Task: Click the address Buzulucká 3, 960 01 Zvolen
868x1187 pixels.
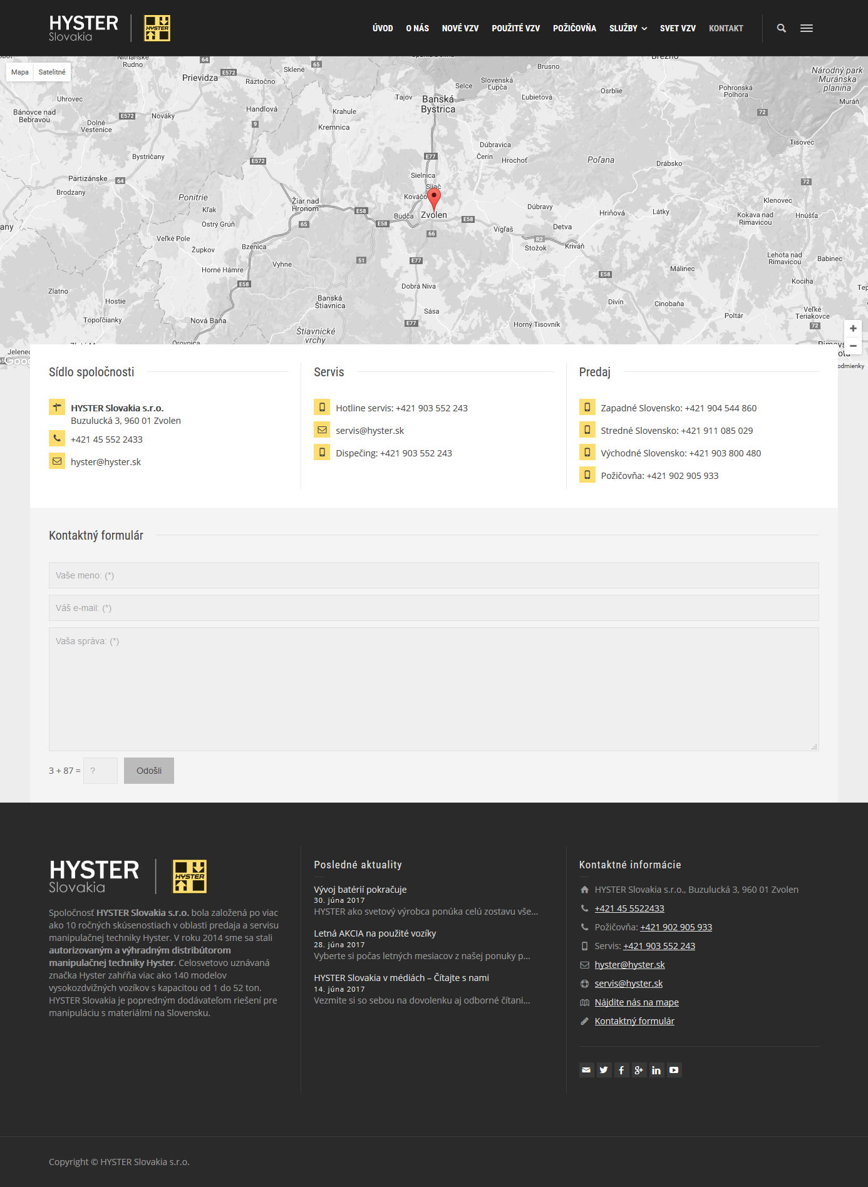Action: point(126,421)
